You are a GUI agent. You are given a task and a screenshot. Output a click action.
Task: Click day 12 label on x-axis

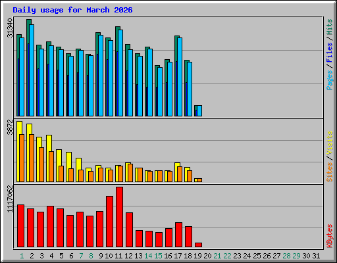click(128, 256)
